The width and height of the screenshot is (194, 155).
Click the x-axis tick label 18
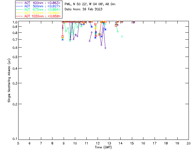point(166,143)
